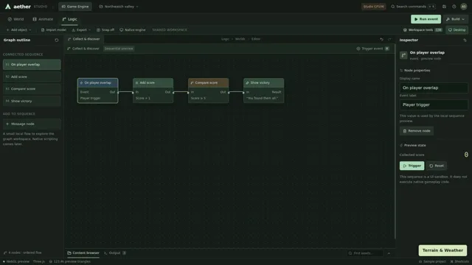The height and width of the screenshot is (265, 472).
Task: Switch to the World tab
Action: [x=15, y=19]
